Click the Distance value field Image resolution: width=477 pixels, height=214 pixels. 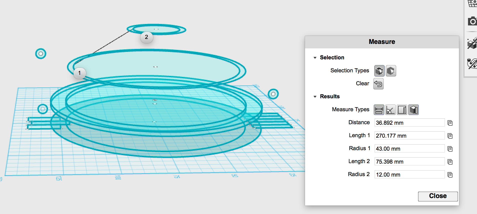tap(409, 123)
